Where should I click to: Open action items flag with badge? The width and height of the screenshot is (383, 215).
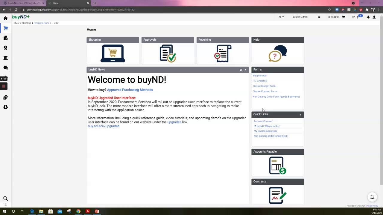tap(360, 16)
